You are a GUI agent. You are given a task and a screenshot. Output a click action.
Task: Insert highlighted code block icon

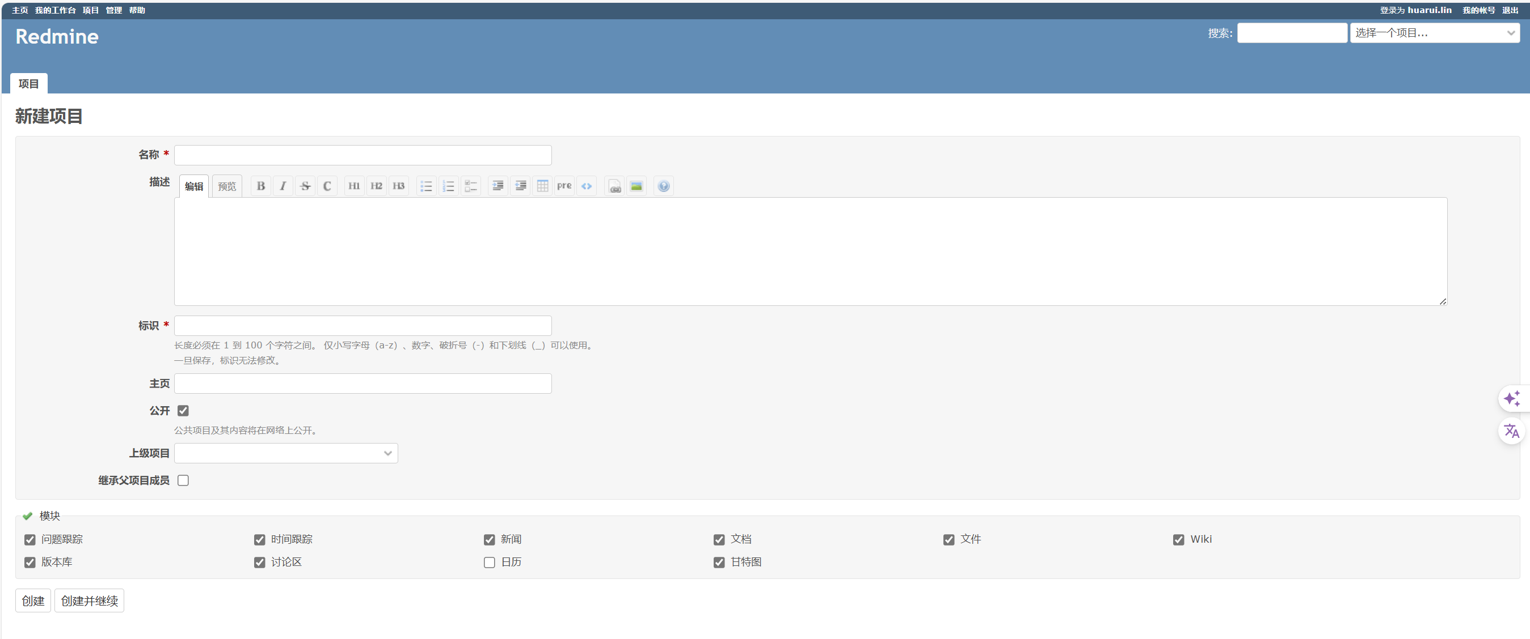click(586, 186)
